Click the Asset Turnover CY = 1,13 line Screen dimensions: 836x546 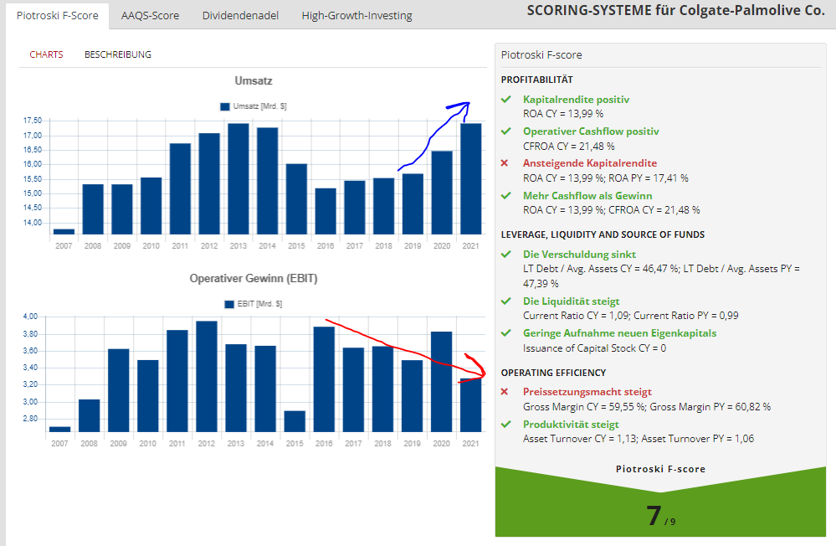(639, 439)
